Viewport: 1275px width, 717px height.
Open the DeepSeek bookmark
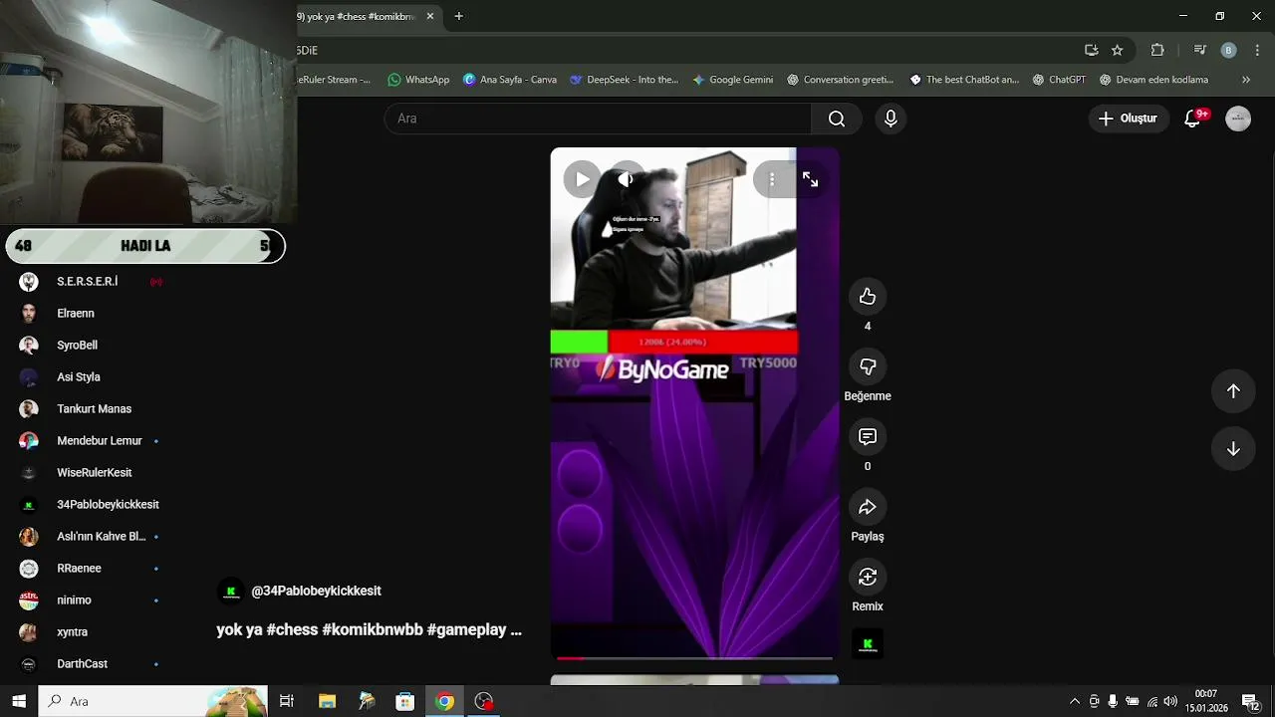(x=624, y=80)
